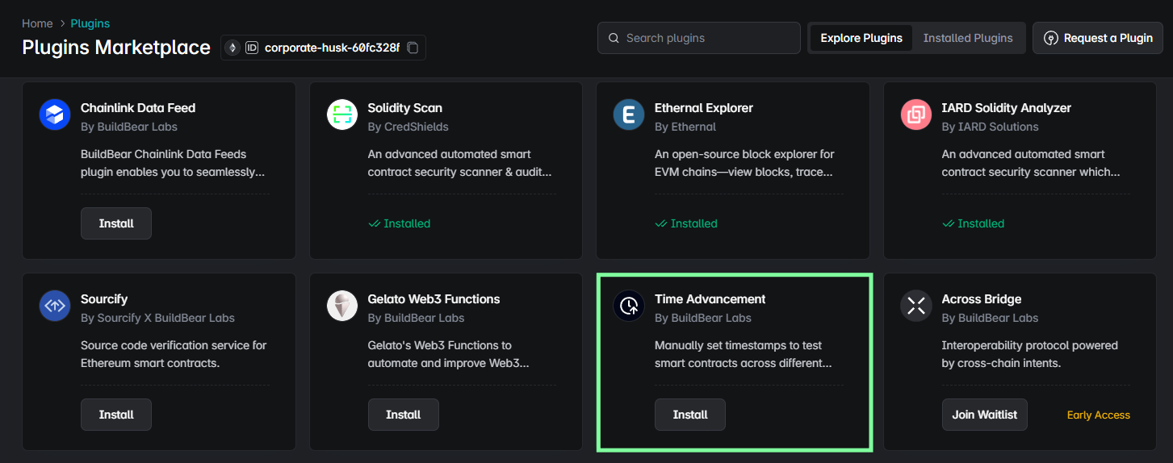Viewport: 1173px width, 463px height.
Task: Click the Plugins breadcrumb link
Action: [90, 23]
